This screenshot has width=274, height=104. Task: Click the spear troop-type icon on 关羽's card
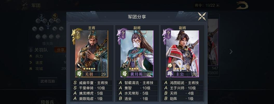click(x=79, y=66)
